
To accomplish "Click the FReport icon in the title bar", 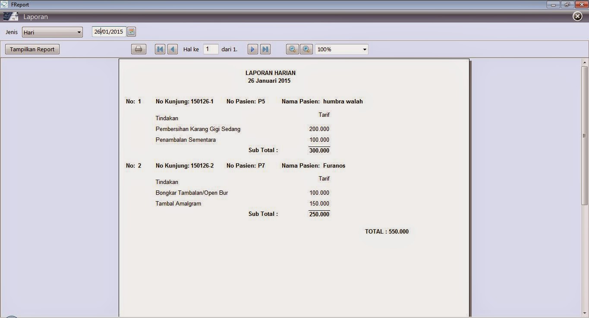I will (4, 4).
